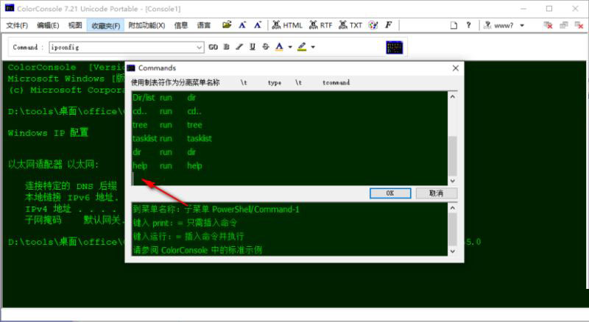589x322 pixels.
Task: Click the close console tab icon
Action: (548, 26)
